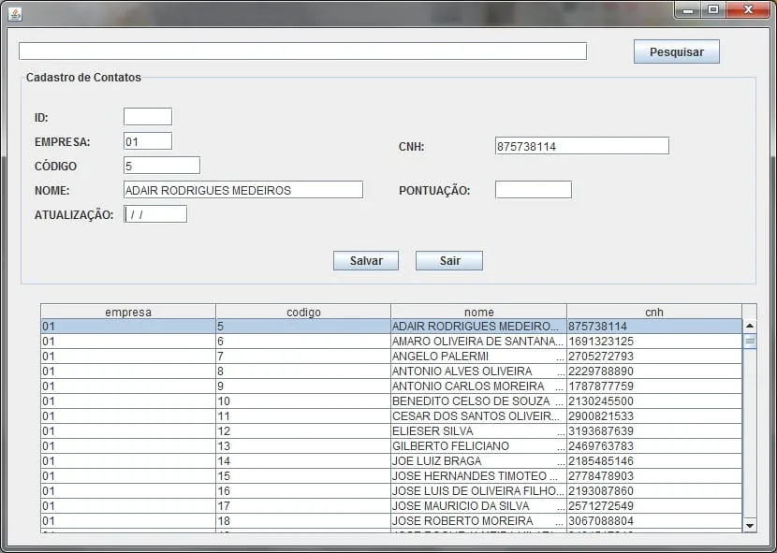The image size is (777, 553).
Task: Select the JOSE MAURICIO DA SILVA row
Action: [391, 505]
